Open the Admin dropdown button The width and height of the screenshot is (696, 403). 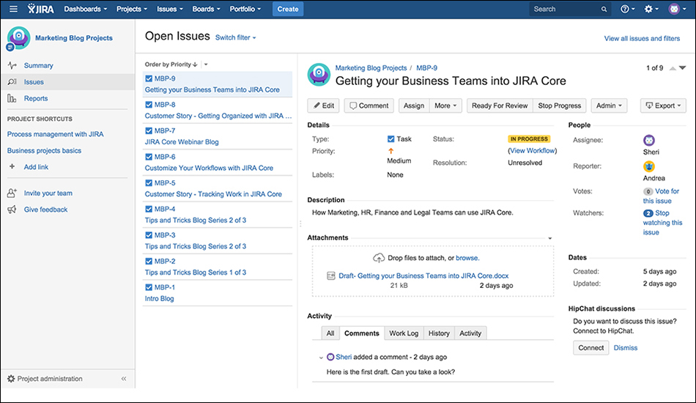[x=609, y=106]
